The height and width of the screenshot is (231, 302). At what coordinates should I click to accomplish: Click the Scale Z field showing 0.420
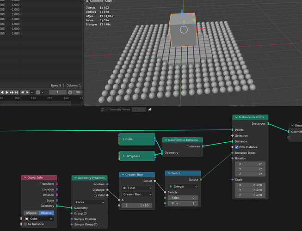(250, 195)
